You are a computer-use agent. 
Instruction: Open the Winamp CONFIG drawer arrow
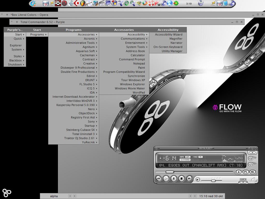click(243, 182)
